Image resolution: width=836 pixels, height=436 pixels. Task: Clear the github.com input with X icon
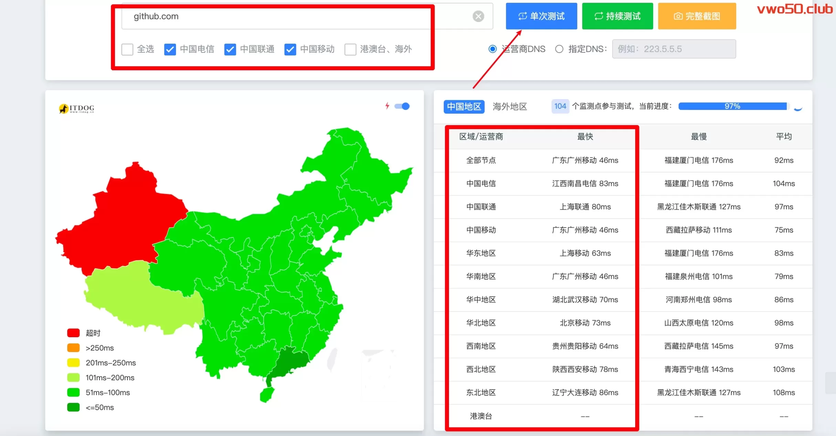tap(478, 16)
